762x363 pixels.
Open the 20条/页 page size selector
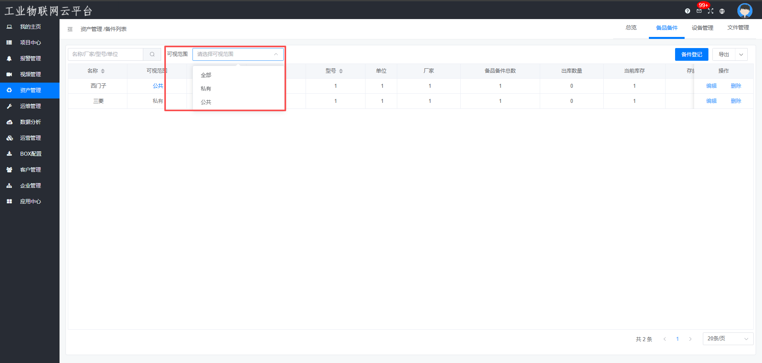[727, 338]
